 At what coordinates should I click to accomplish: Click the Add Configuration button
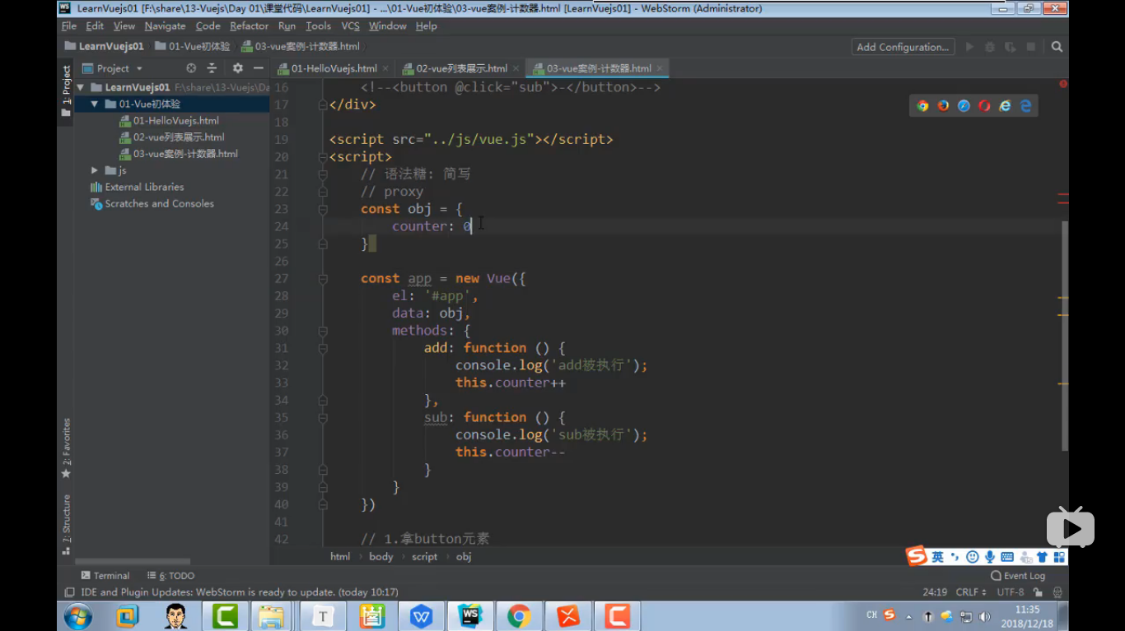(903, 47)
